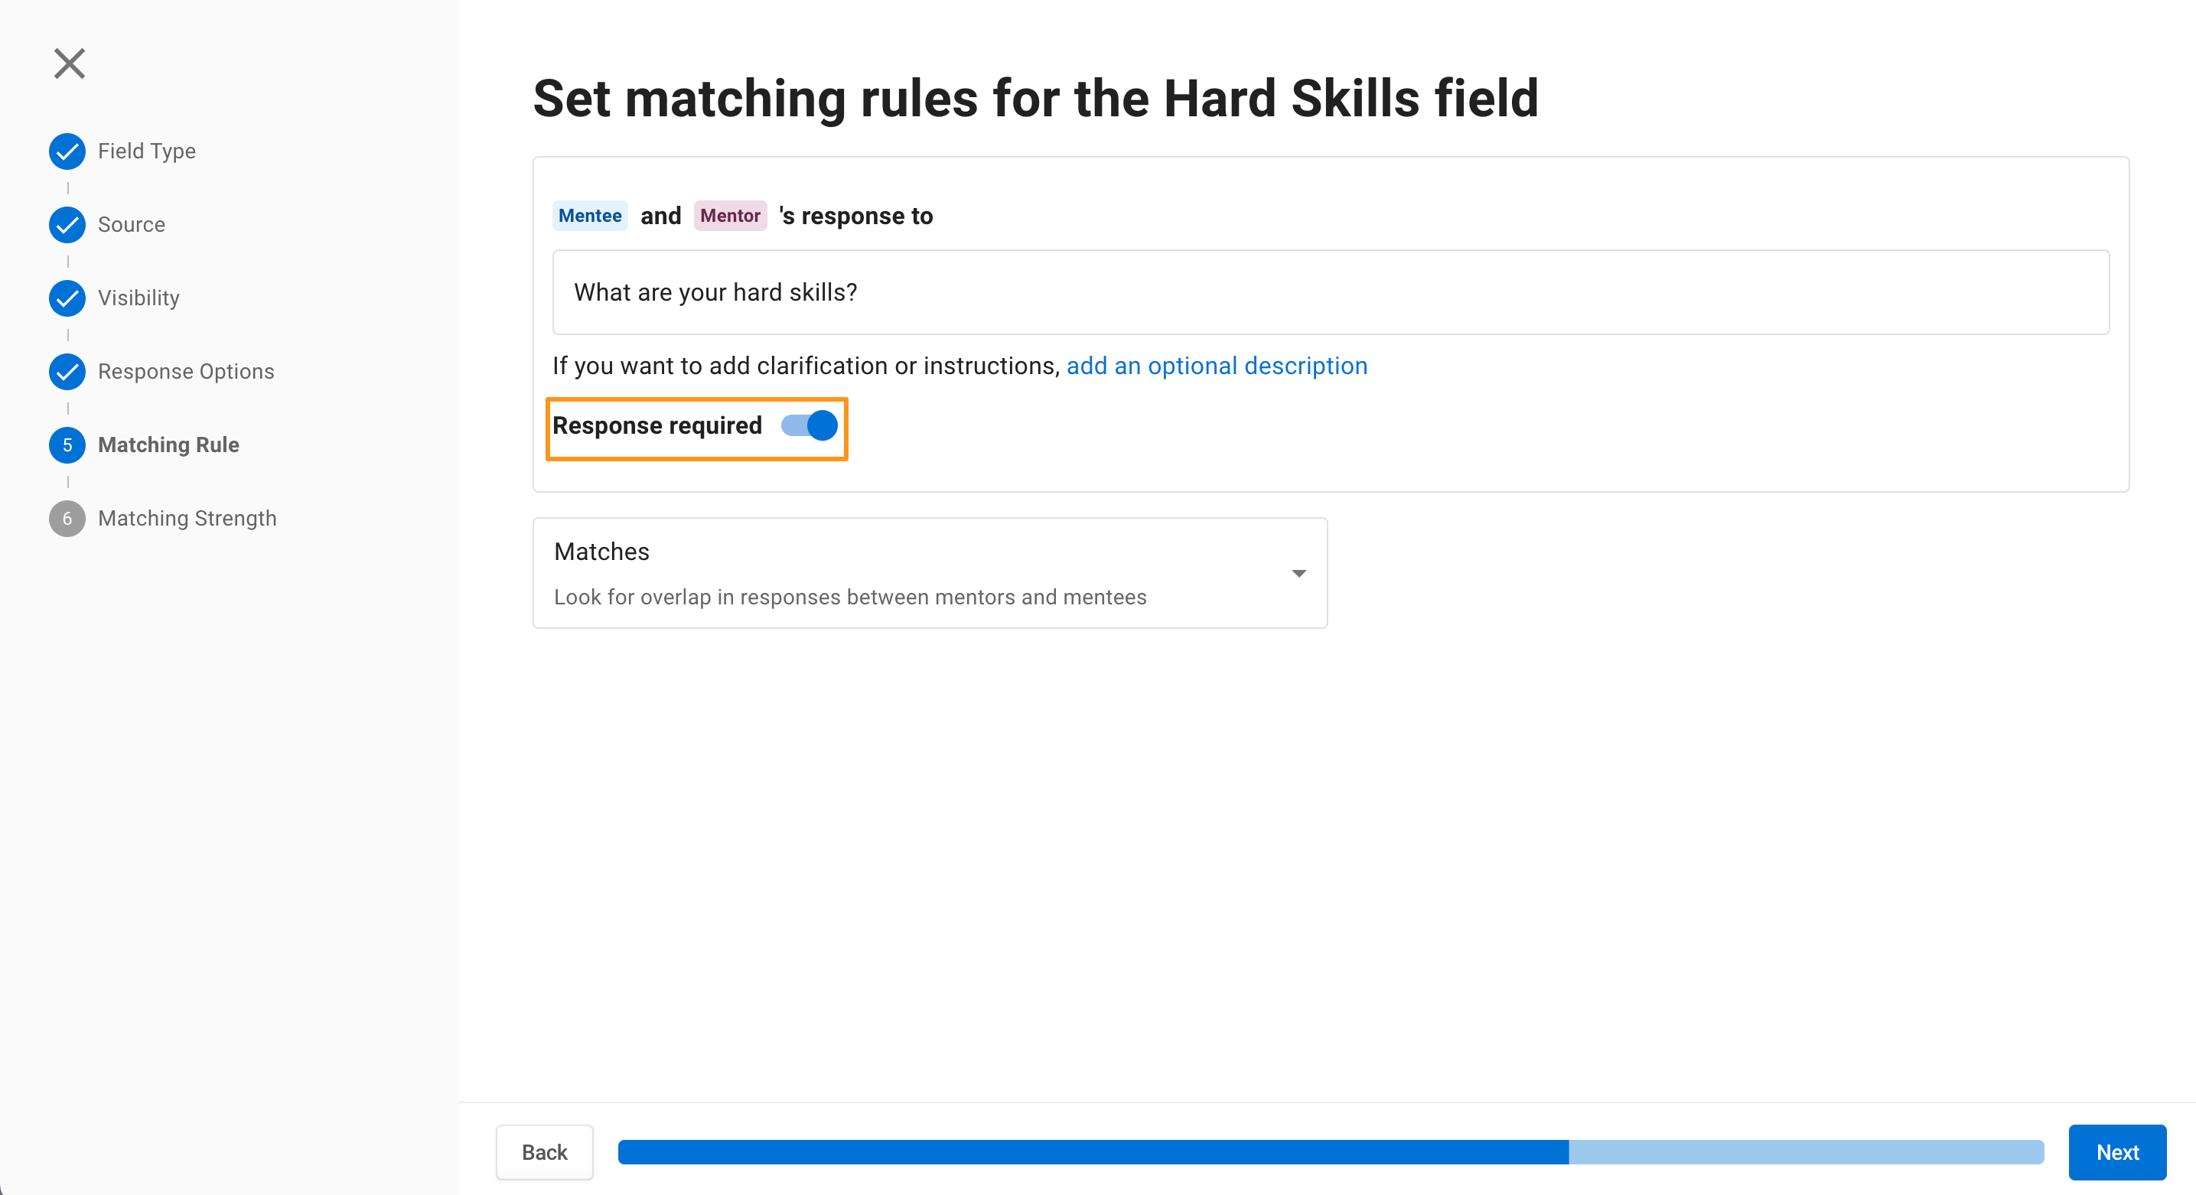Click the Matches dropdown arrow

point(1298,574)
